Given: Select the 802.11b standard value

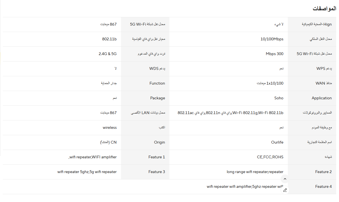Looking at the screenshot, I should (x=109, y=39).
